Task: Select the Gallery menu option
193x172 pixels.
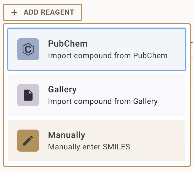Action: 96,95
